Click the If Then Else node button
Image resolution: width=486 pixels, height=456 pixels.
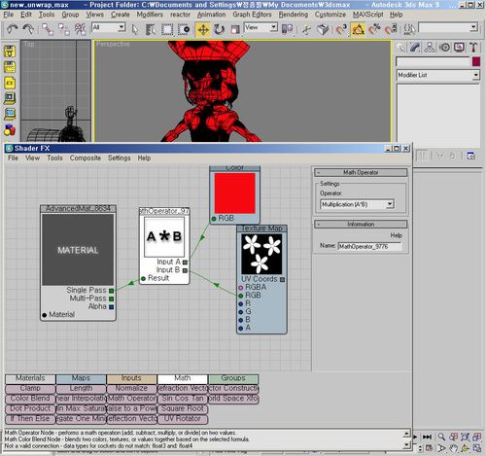(x=30, y=419)
